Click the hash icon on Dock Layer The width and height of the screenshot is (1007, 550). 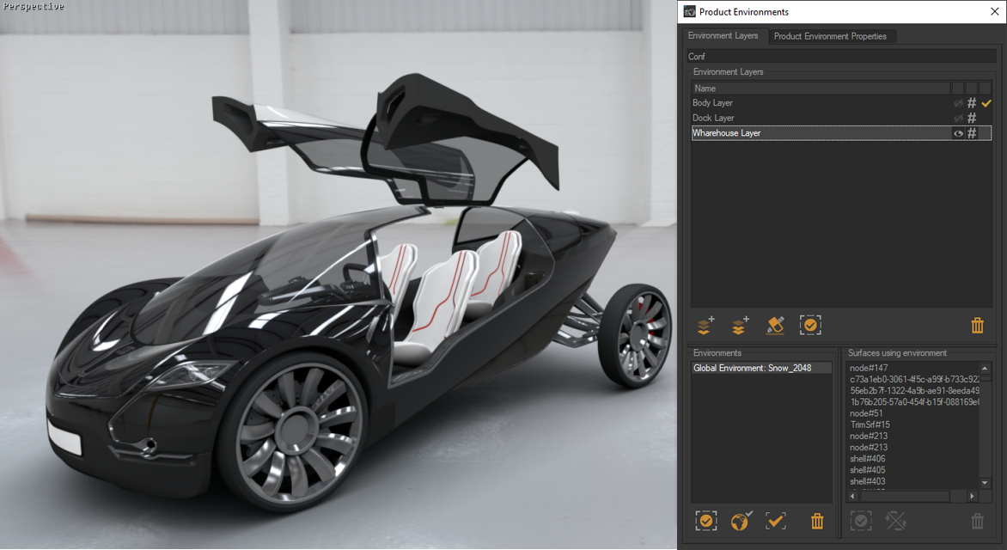972,118
